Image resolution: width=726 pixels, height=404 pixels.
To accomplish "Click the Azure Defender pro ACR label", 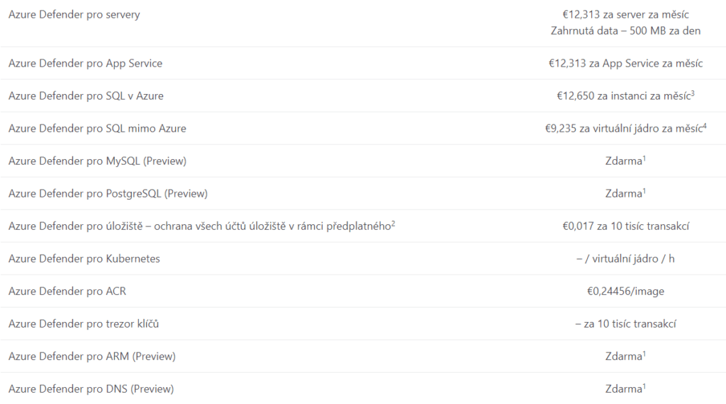I will click(67, 292).
